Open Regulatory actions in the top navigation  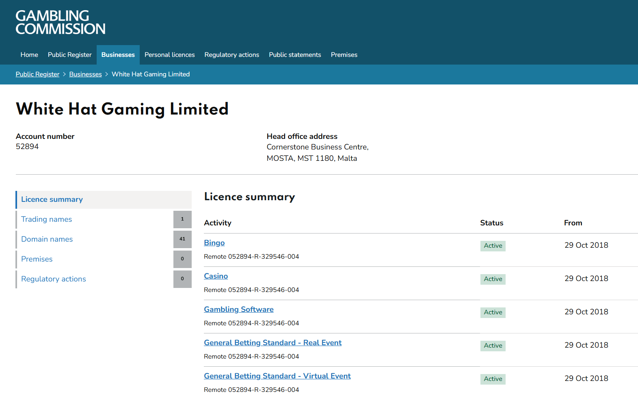(232, 55)
